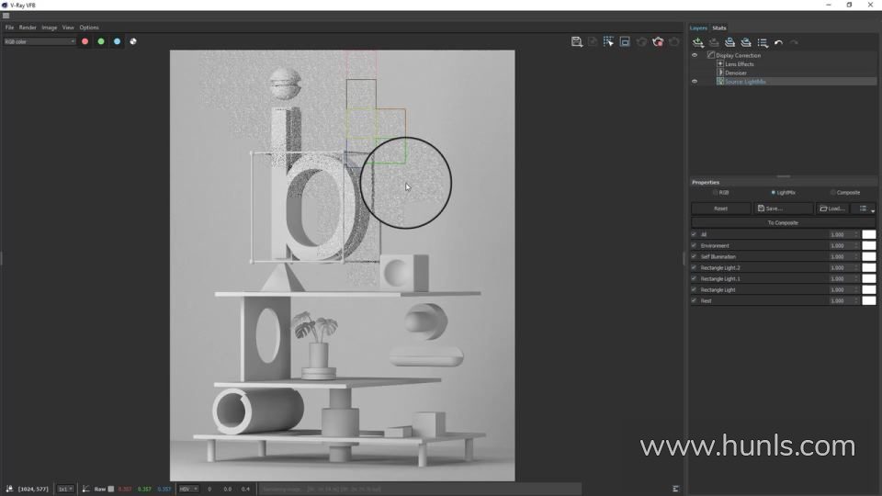Switch to the Stats tab

pyautogui.click(x=719, y=28)
